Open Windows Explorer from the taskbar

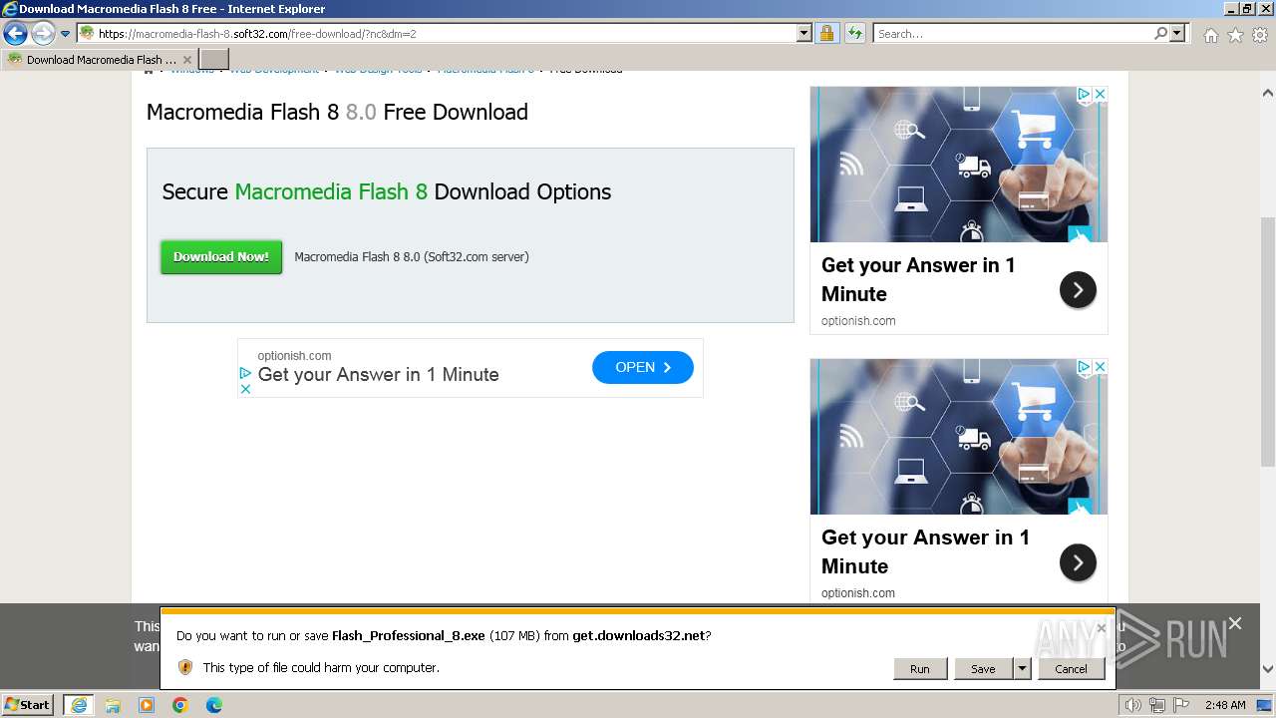[113, 705]
